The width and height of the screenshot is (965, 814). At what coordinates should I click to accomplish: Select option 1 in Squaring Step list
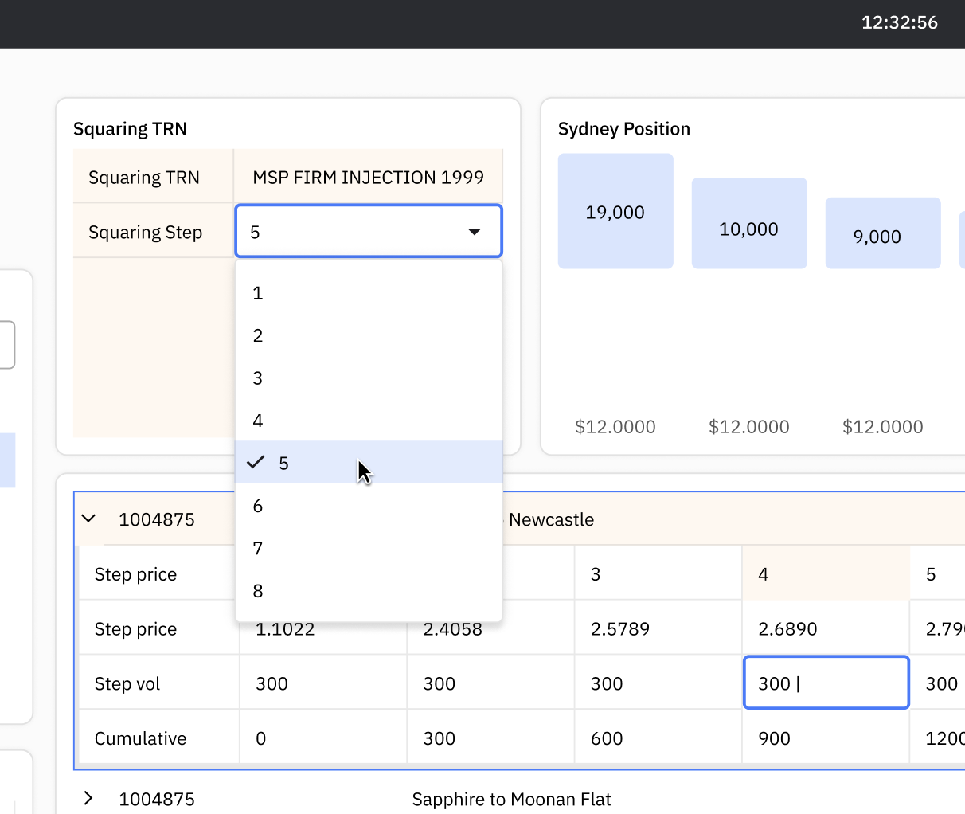(368, 293)
